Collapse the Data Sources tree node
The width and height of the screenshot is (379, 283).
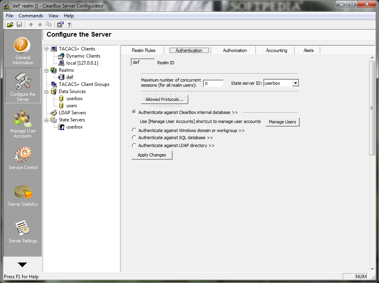47,91
